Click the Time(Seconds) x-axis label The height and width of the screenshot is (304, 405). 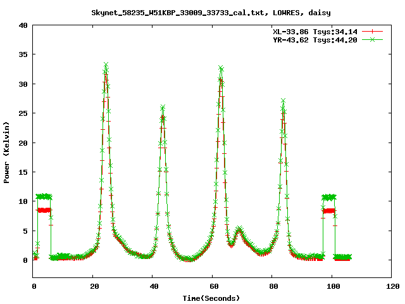tap(211, 298)
